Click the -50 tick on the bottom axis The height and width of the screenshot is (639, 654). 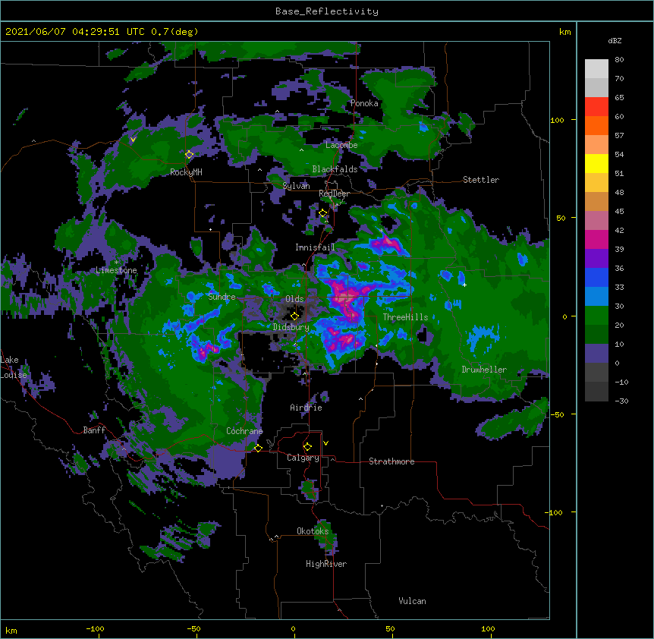pyautogui.click(x=193, y=628)
